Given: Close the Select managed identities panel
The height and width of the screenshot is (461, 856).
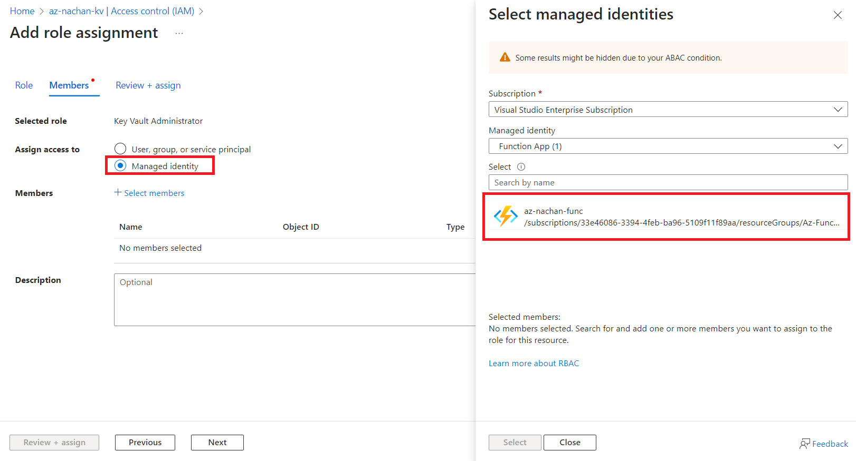Looking at the screenshot, I should pyautogui.click(x=838, y=15).
